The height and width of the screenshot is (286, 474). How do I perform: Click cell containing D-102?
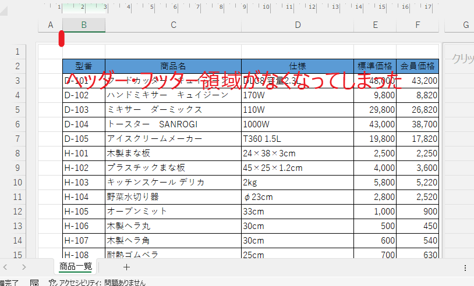(x=84, y=95)
